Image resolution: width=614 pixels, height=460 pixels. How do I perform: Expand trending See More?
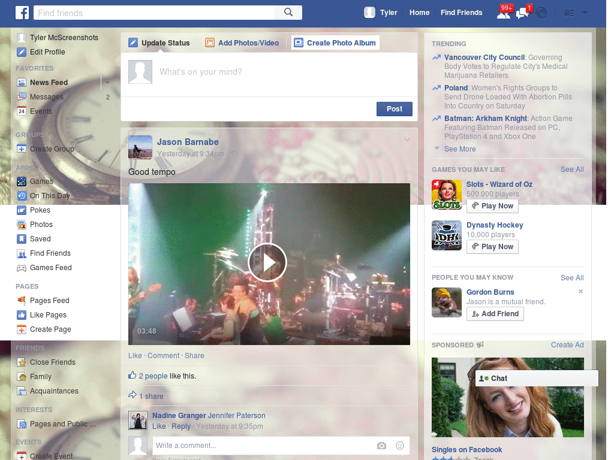pyautogui.click(x=460, y=149)
